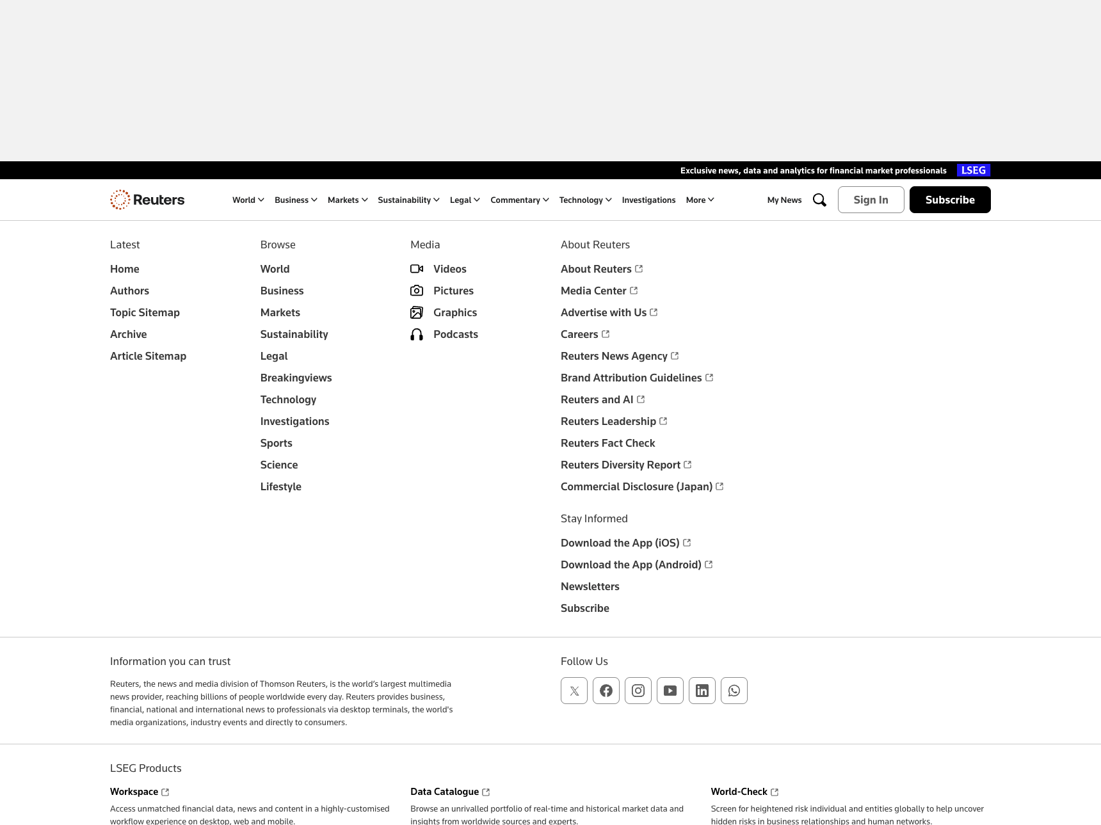Click external-link icon beside Download the App (Android)
The width and height of the screenshot is (1101, 825).
(709, 565)
